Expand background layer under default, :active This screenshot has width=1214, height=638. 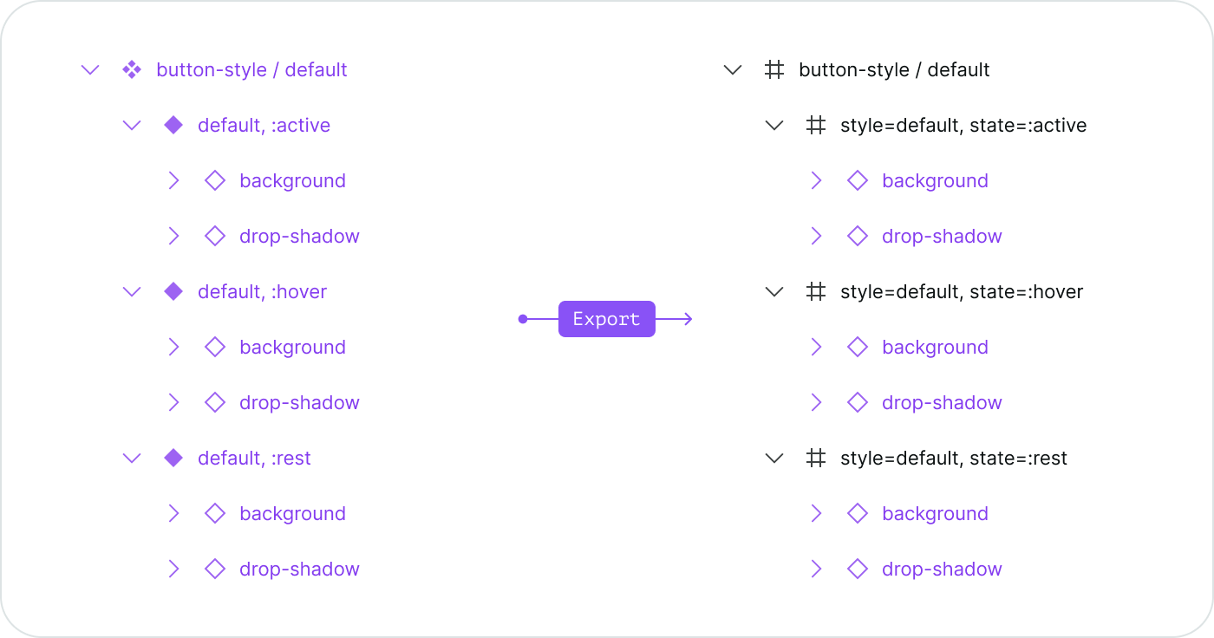(173, 181)
